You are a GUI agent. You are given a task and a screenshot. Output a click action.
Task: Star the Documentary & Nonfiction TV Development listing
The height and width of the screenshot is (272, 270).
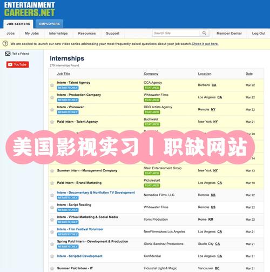coord(52,195)
